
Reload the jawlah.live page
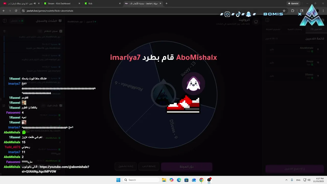[x=16, y=11]
